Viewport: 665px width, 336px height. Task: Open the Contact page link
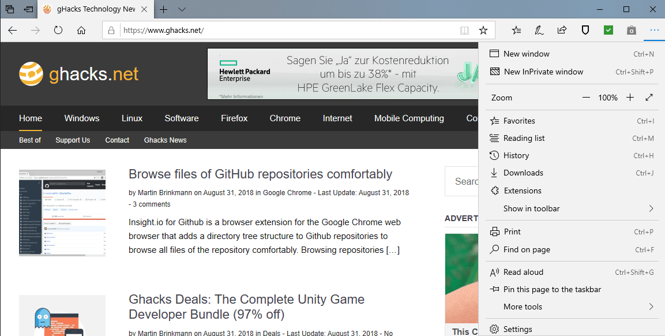[x=117, y=140]
